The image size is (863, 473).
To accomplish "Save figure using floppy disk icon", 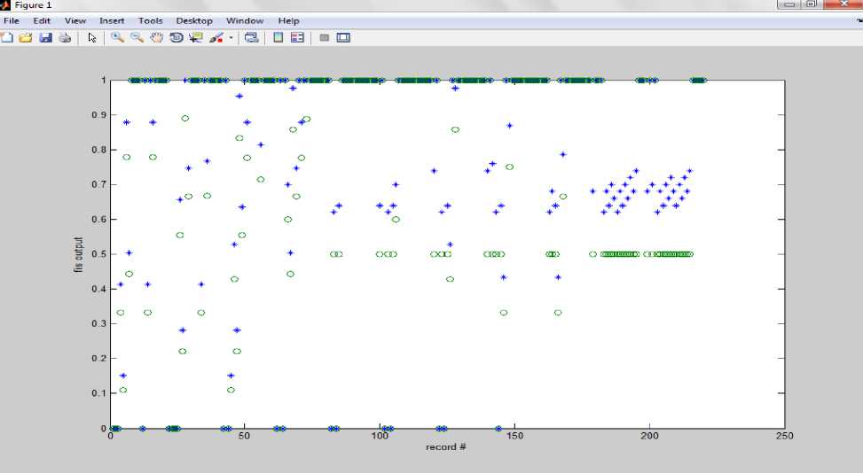I will pos(46,38).
